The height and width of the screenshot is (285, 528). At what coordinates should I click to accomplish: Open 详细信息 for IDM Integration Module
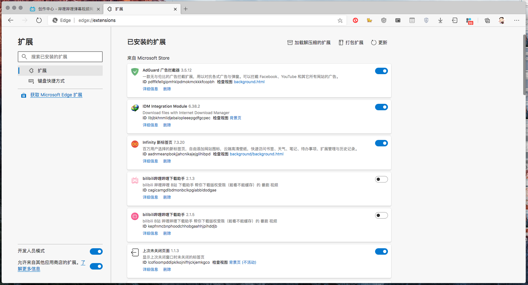point(150,125)
